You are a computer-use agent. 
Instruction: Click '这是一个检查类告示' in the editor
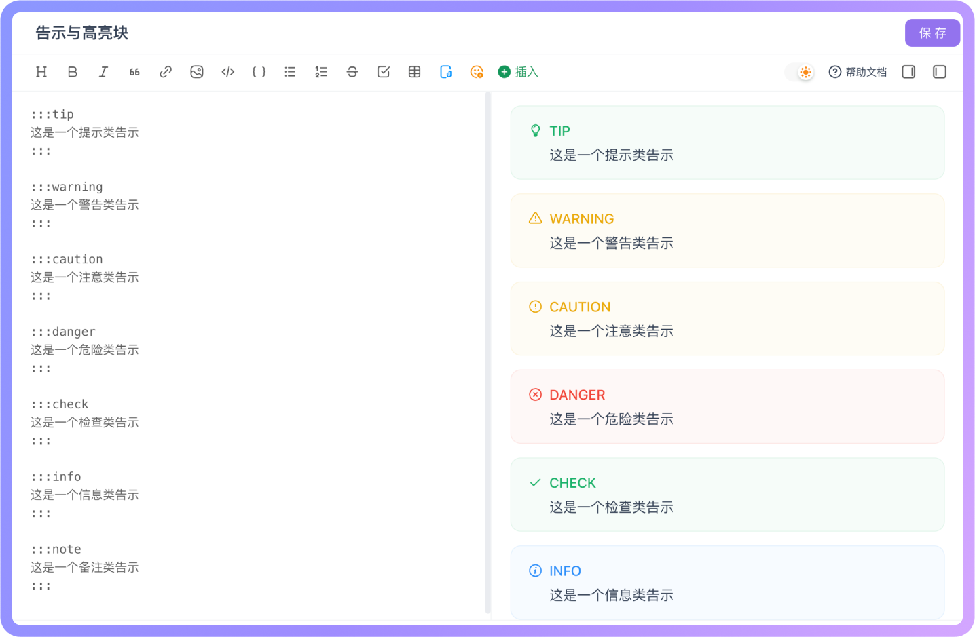click(x=85, y=423)
